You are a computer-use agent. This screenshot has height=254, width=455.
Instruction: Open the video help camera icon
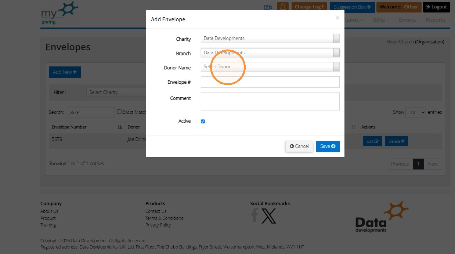(x=268, y=7)
